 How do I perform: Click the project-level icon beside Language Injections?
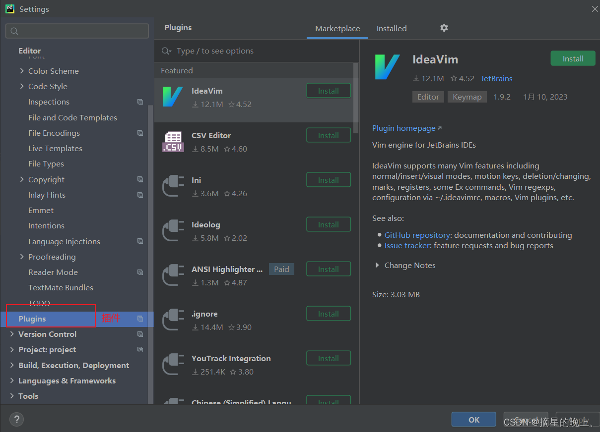(x=140, y=241)
